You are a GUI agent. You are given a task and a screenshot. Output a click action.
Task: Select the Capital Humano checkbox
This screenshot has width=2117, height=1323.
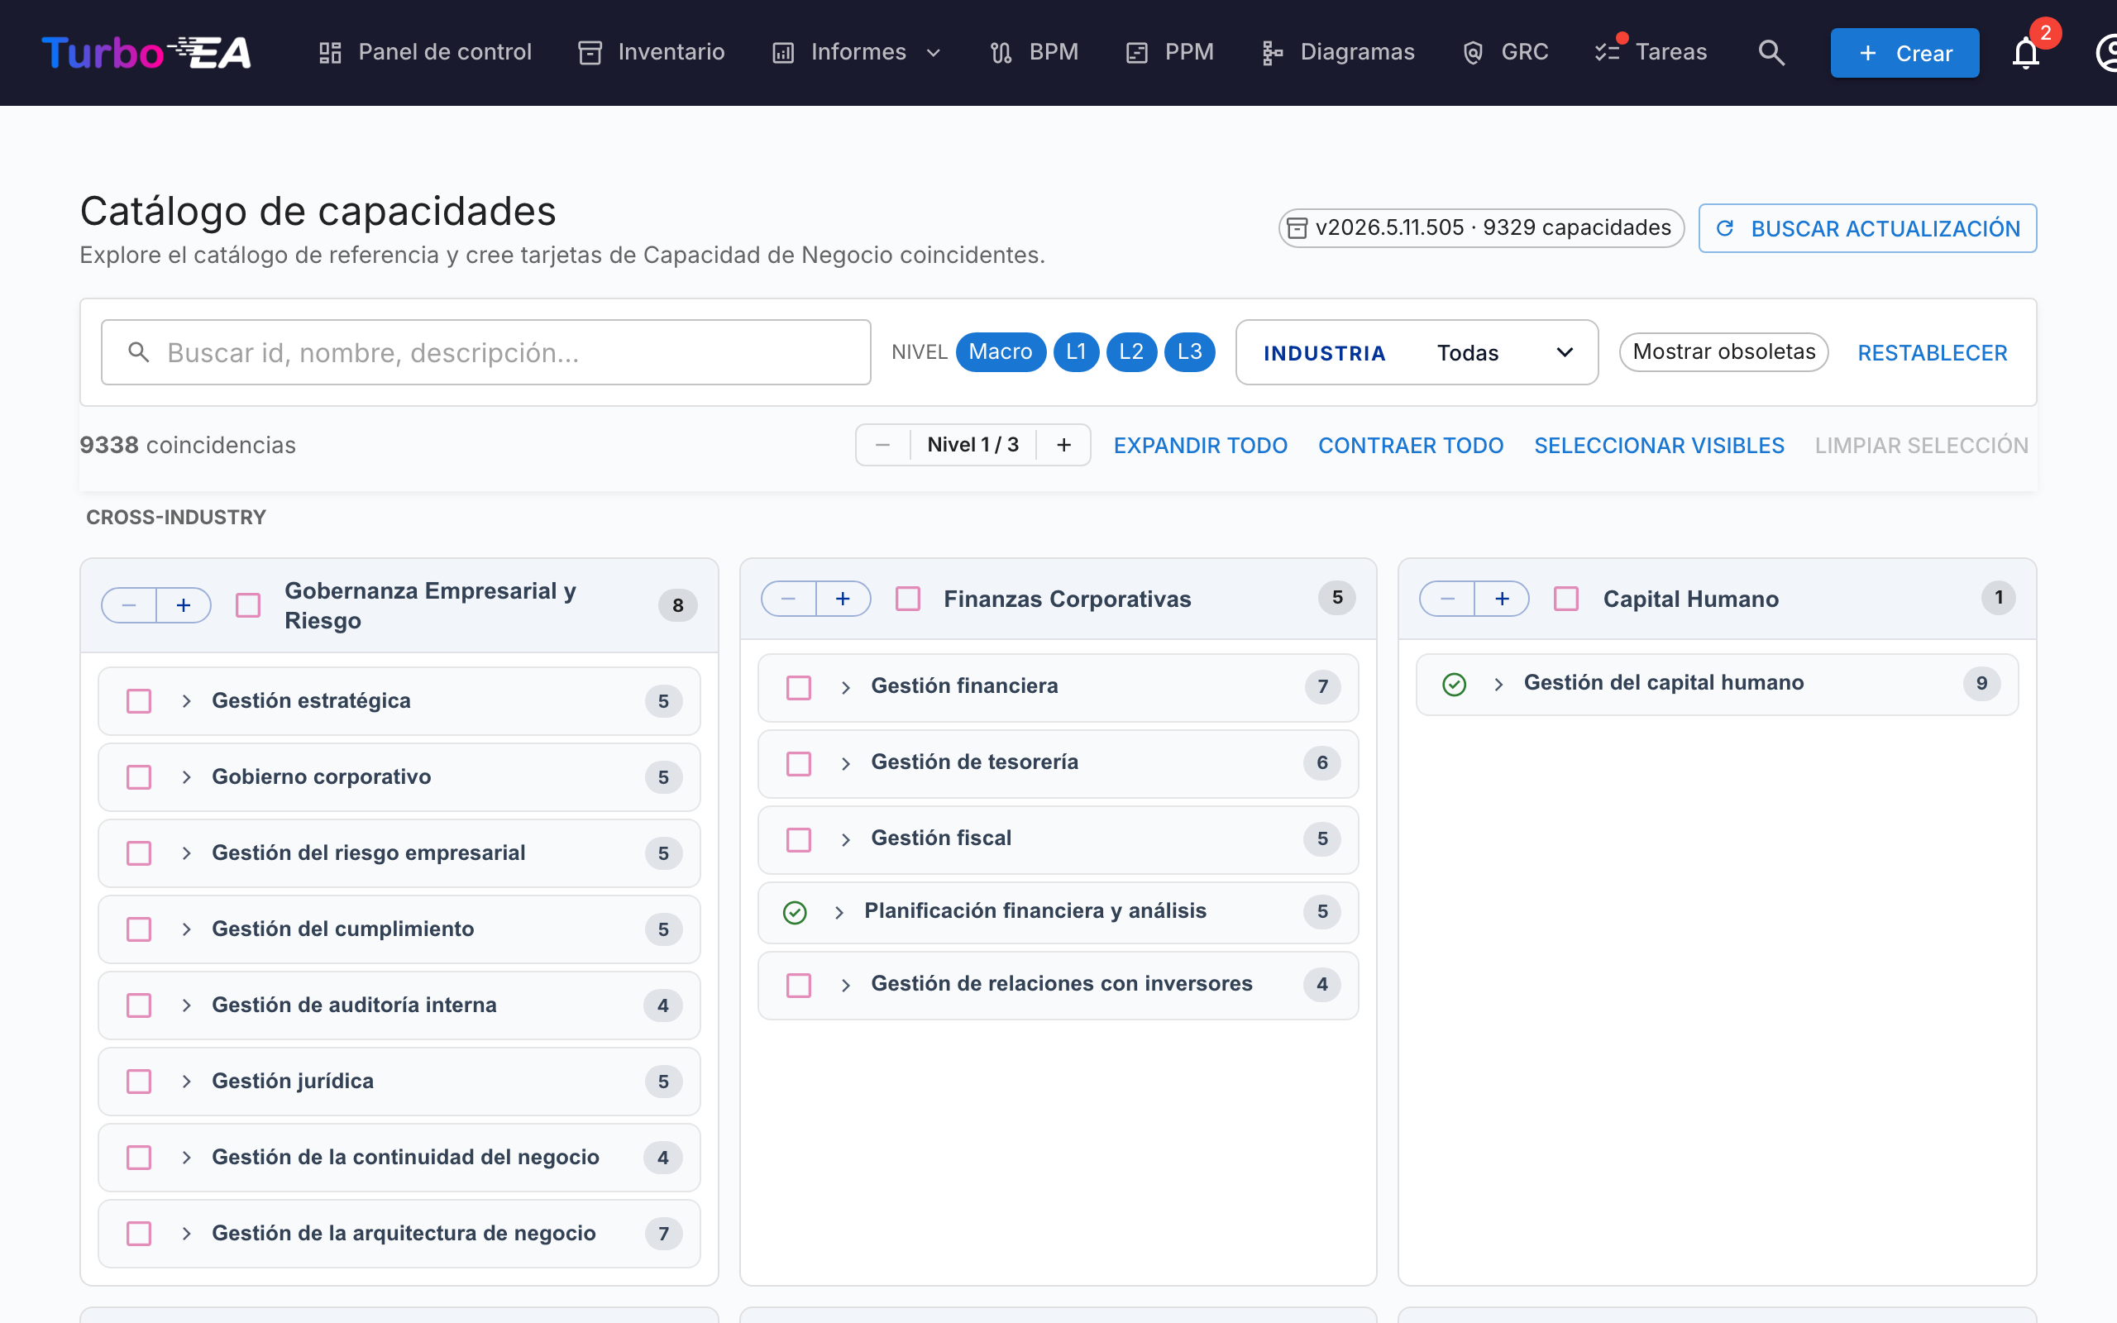point(1566,599)
